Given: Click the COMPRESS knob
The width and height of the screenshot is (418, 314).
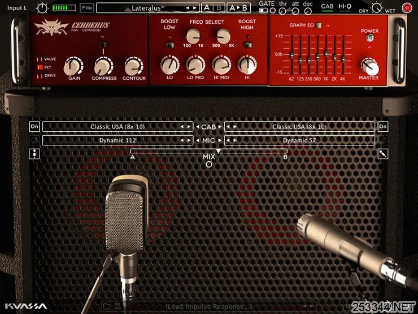Looking at the screenshot, I should (103, 67).
